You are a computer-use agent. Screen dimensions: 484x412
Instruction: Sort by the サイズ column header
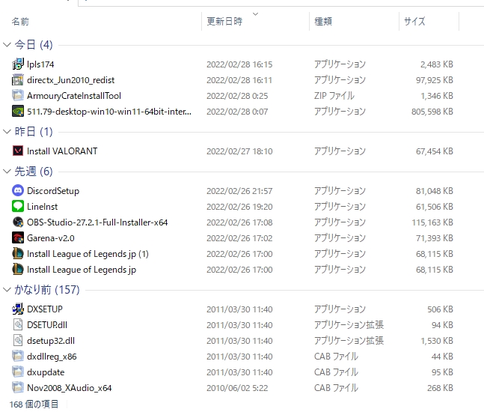(414, 21)
